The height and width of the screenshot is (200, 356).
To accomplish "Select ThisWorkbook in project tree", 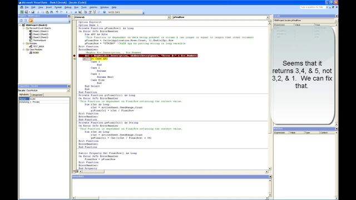I will [39, 41].
